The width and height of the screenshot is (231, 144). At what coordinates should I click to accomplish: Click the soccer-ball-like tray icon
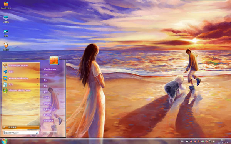[x=187, y=141]
